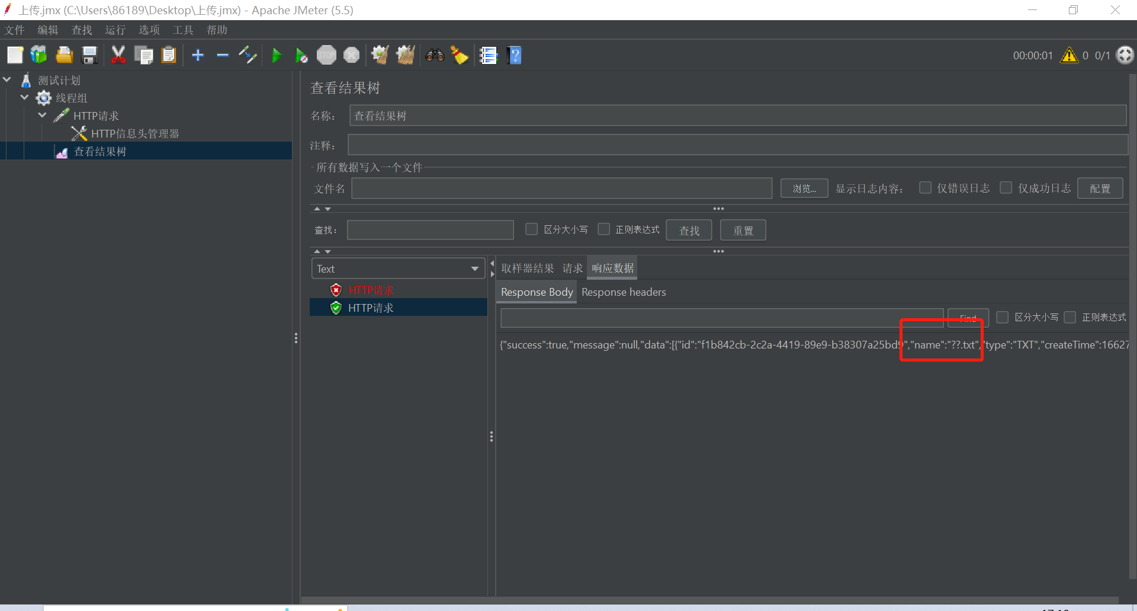The height and width of the screenshot is (611, 1137).
Task: Open a test plan with the folder icon
Action: point(64,55)
